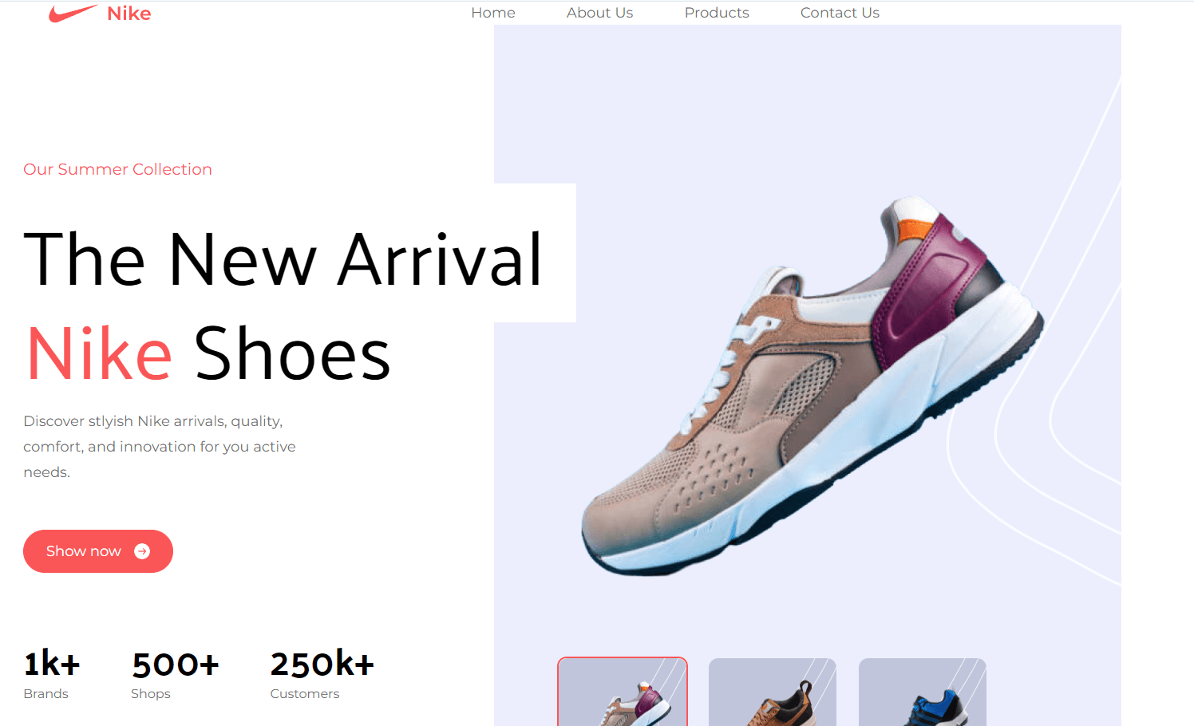Open the Products navigation link

pos(717,13)
